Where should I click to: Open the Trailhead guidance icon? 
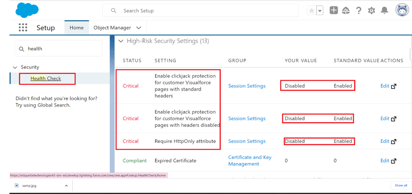[x=346, y=11]
